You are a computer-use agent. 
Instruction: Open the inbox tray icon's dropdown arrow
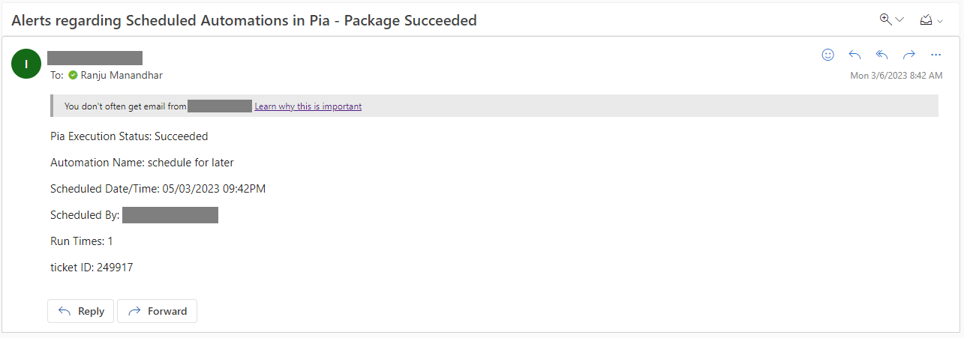[x=940, y=21]
